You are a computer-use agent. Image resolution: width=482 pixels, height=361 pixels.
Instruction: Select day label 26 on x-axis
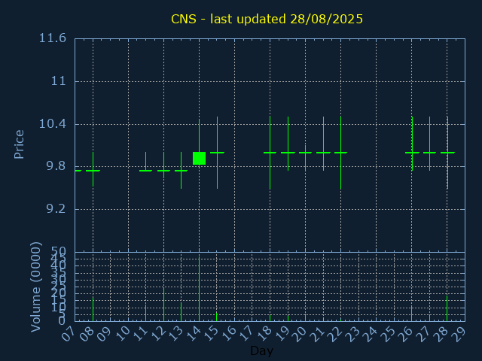pos(405,334)
